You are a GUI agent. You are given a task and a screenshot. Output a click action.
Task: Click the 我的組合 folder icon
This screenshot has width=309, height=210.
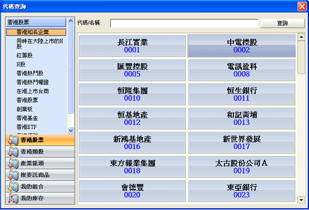13,187
